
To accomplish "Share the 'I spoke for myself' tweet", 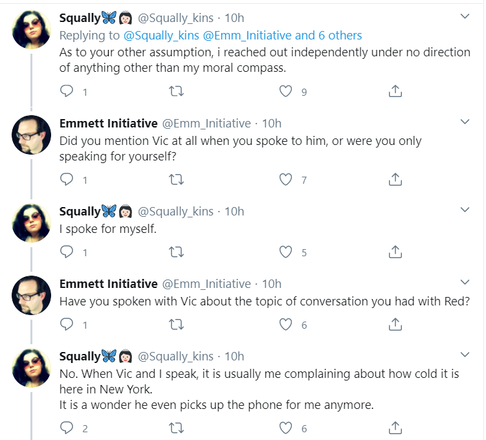I will click(395, 252).
